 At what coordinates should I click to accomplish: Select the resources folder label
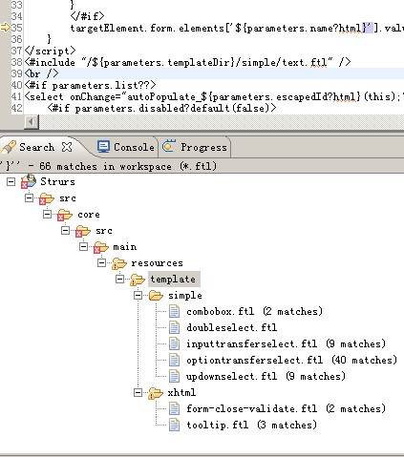click(157, 263)
